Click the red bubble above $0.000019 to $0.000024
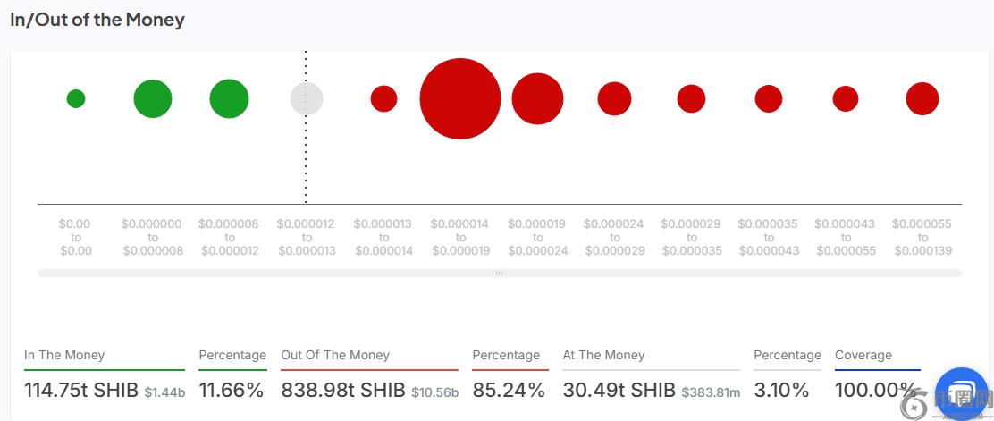This screenshot has height=421, width=994. tap(537, 98)
